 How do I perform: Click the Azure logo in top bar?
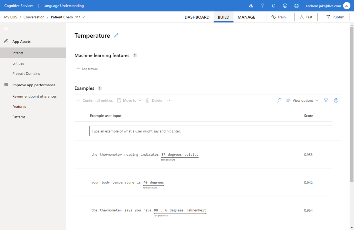(251, 5)
